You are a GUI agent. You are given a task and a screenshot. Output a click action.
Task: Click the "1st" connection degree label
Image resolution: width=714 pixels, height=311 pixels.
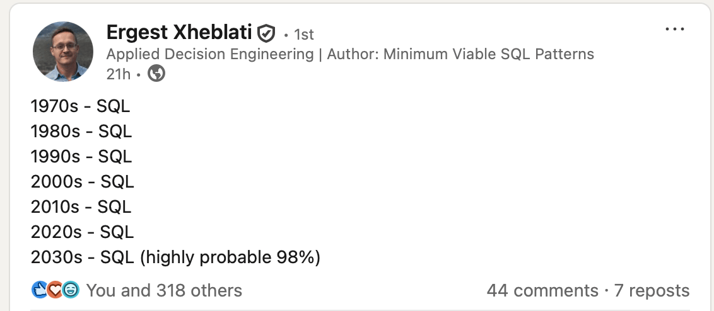point(304,34)
